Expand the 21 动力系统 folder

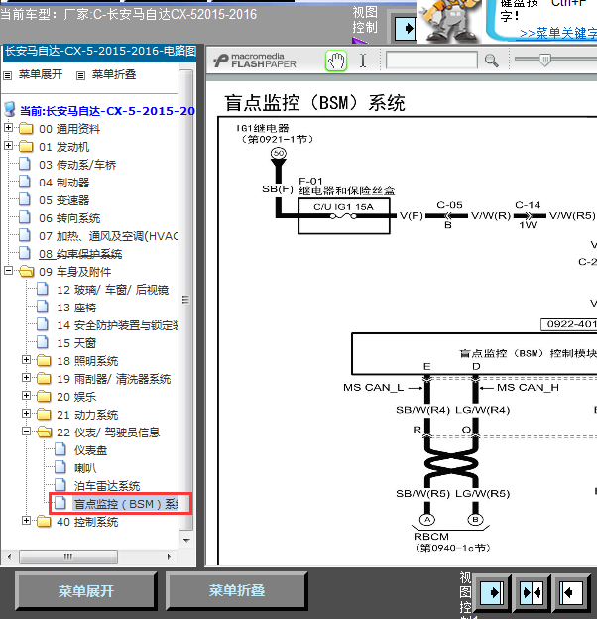26,414
